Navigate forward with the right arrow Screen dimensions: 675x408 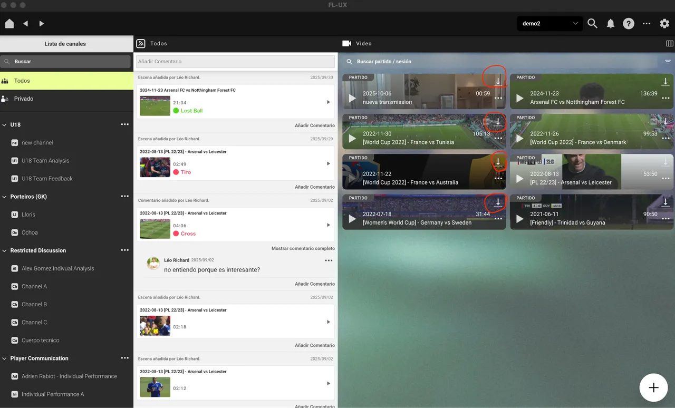pyautogui.click(x=41, y=24)
